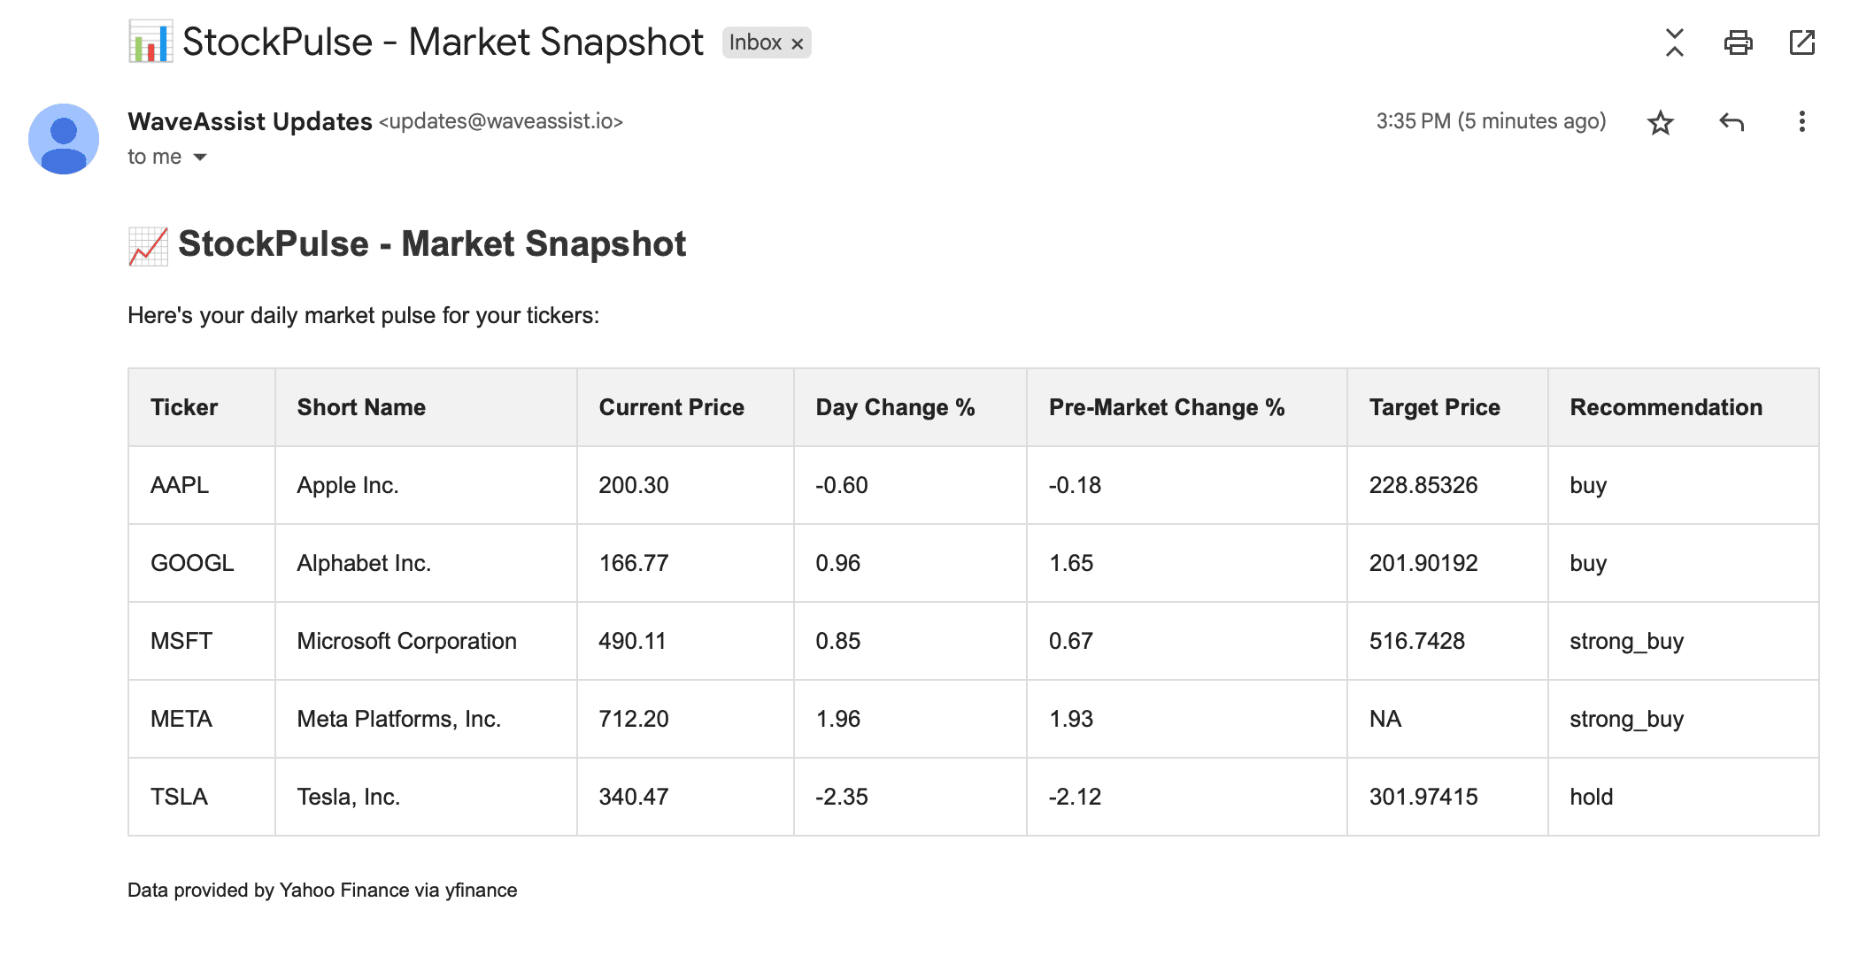This screenshot has width=1851, height=964.
Task: Collapse all messages using the arrows icon
Action: coord(1674,42)
